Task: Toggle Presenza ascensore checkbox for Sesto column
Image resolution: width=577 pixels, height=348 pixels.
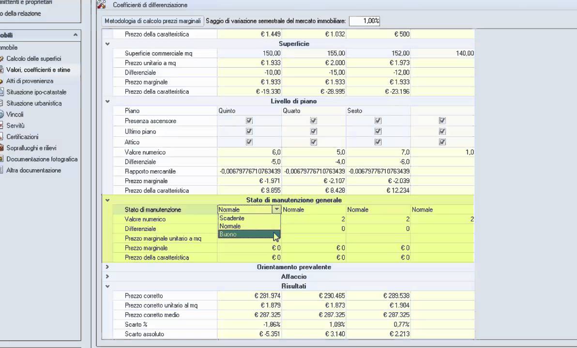Action: 378,120
